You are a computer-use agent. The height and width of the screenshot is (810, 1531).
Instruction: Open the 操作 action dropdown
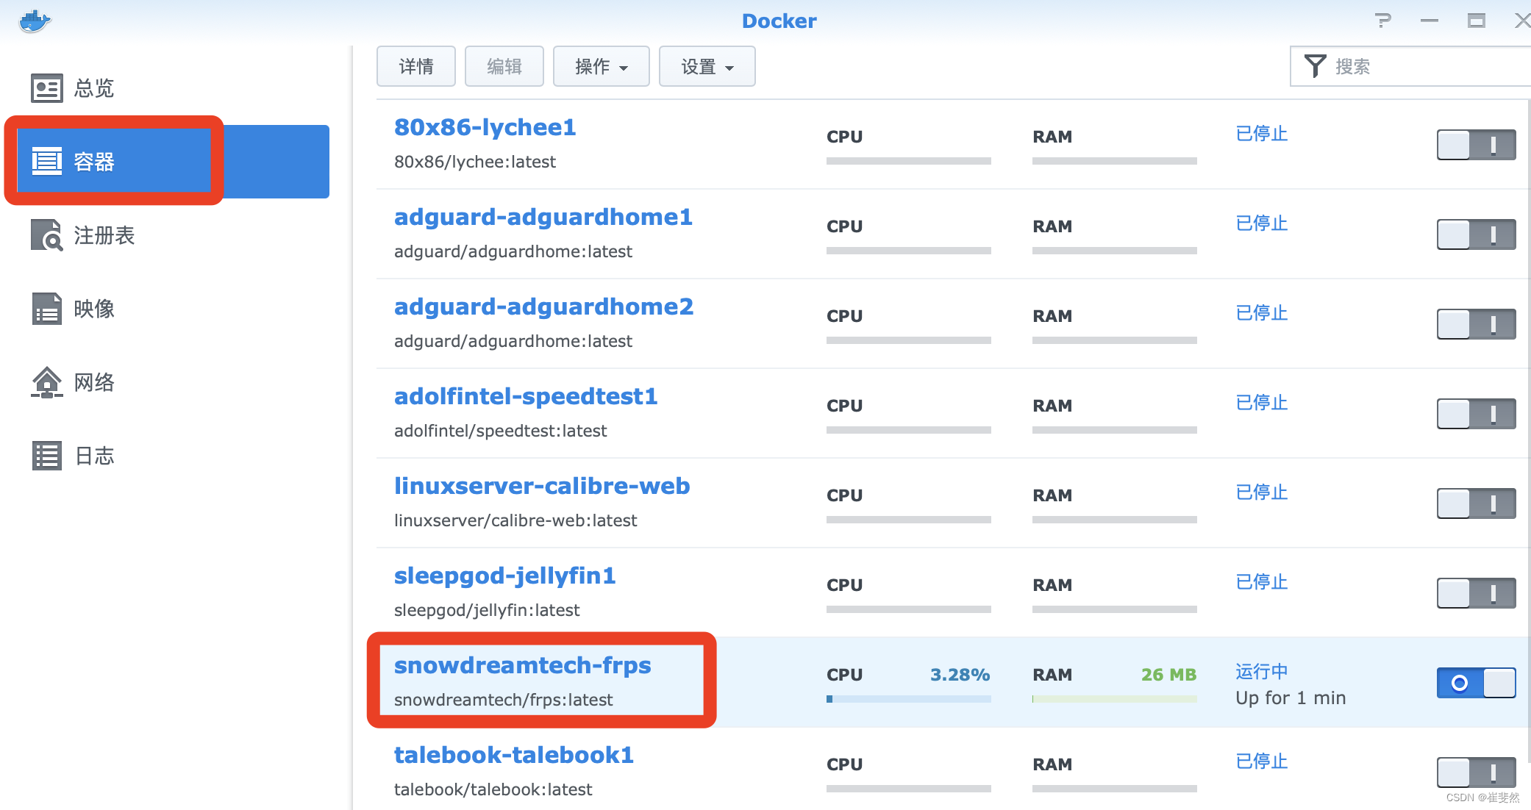(602, 66)
